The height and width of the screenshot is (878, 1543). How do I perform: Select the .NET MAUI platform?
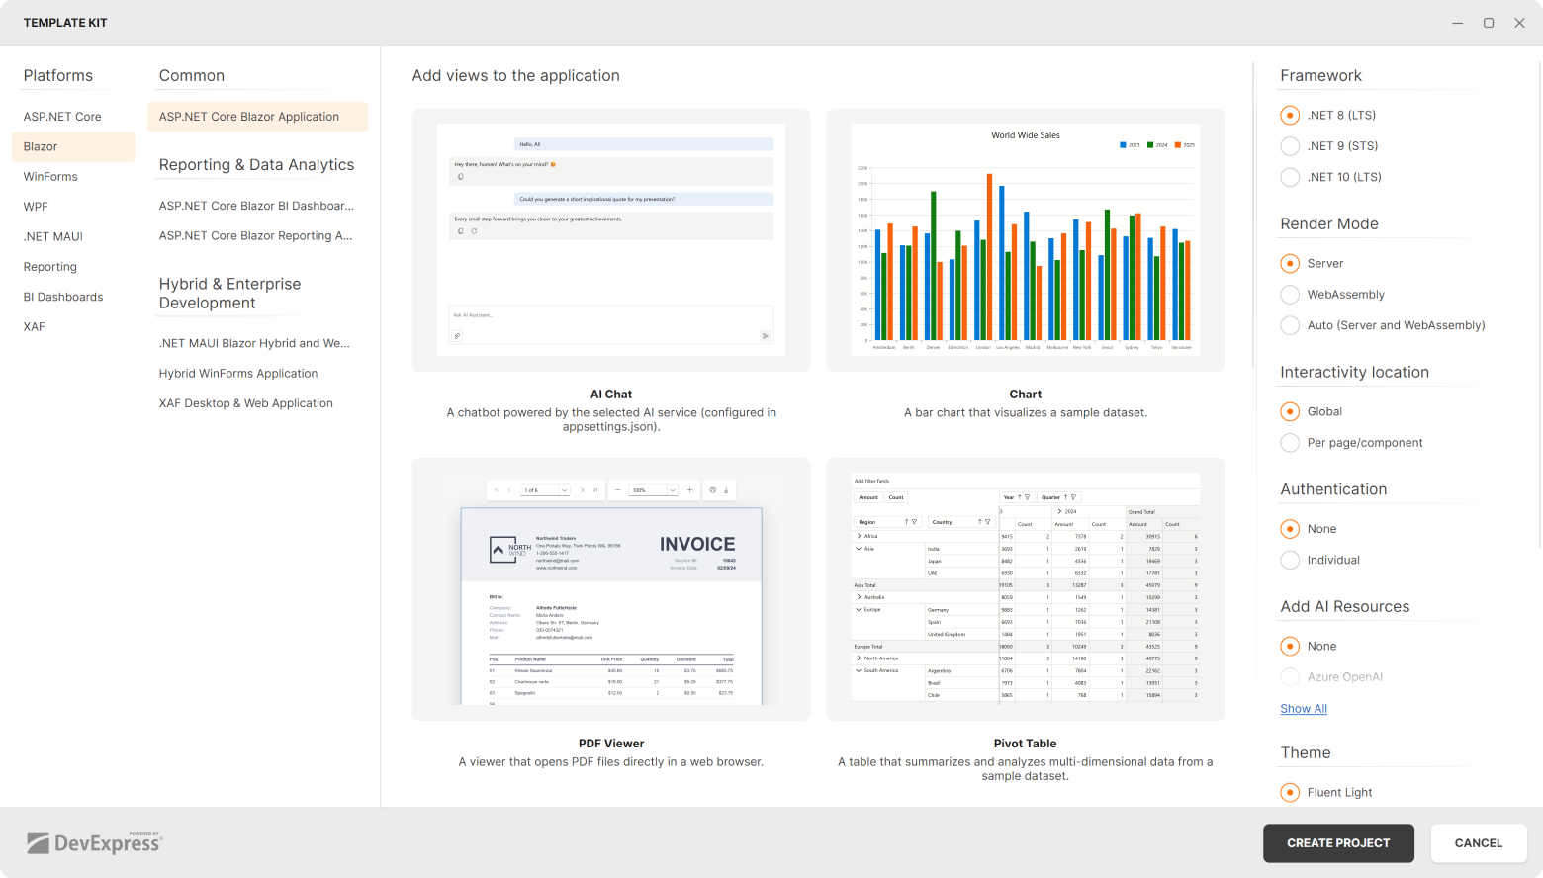point(52,236)
